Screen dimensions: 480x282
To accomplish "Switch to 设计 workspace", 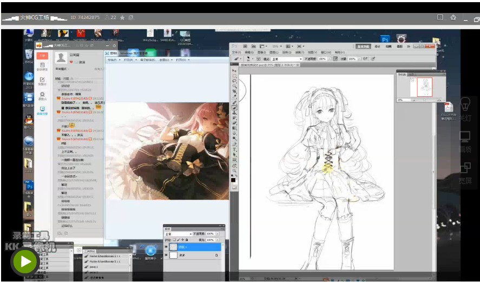I will (377, 46).
